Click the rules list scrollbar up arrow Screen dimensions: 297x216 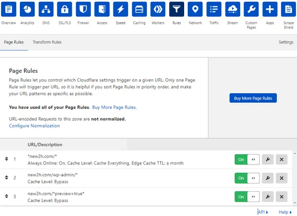point(295,153)
